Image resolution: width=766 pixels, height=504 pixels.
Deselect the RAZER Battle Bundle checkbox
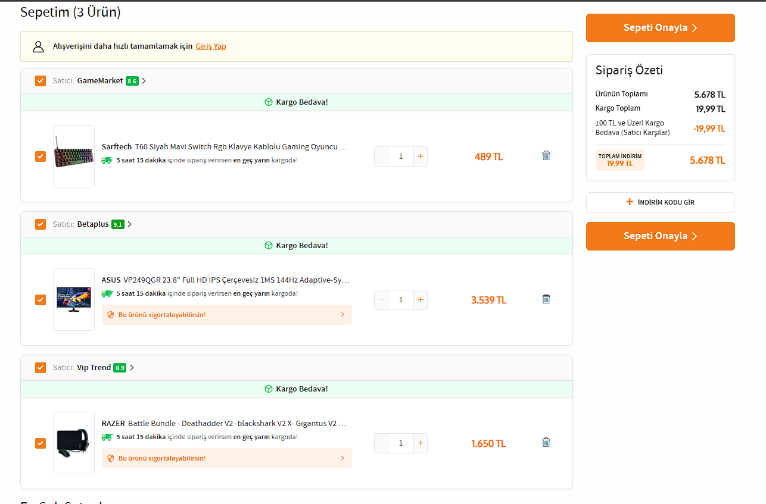point(41,443)
